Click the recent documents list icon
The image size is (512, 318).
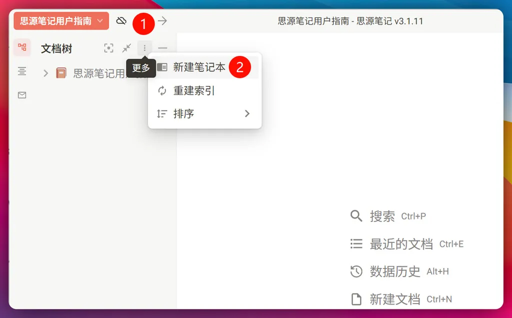click(356, 244)
